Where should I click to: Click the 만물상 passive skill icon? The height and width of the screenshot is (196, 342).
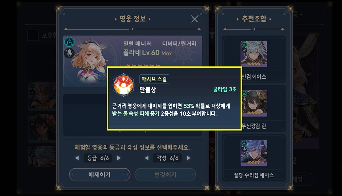123,85
